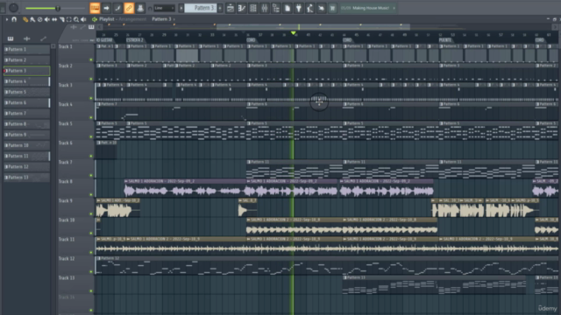This screenshot has height=315, width=561.
Task: Open the Browser icon in top toolbar
Action: pyautogui.click(x=276, y=8)
